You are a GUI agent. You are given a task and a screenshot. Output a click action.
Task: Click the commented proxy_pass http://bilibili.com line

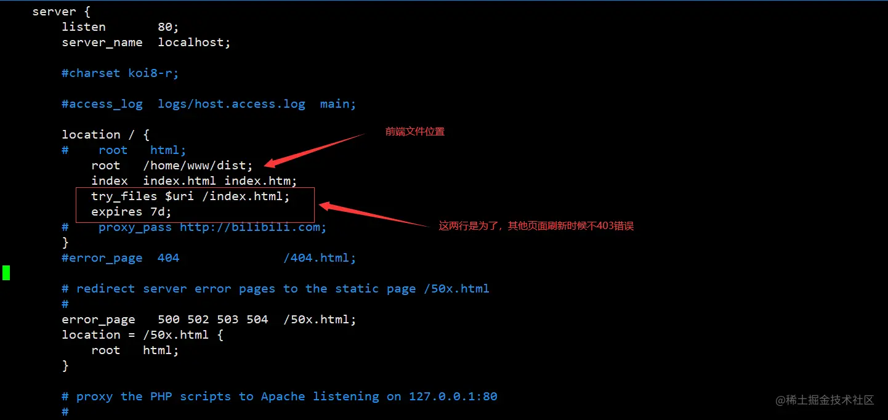coord(194,227)
